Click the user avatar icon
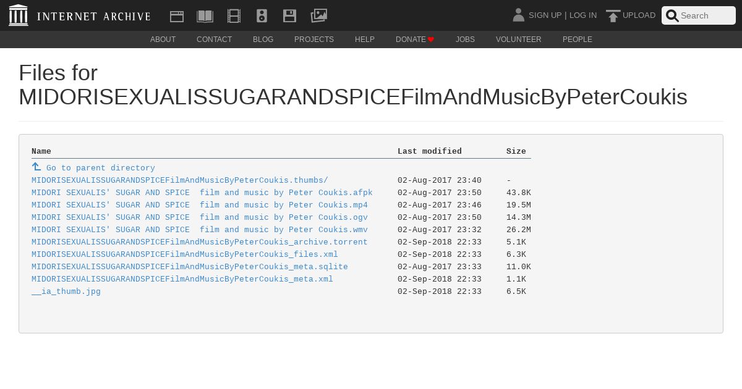The image size is (742, 389). coord(519,15)
